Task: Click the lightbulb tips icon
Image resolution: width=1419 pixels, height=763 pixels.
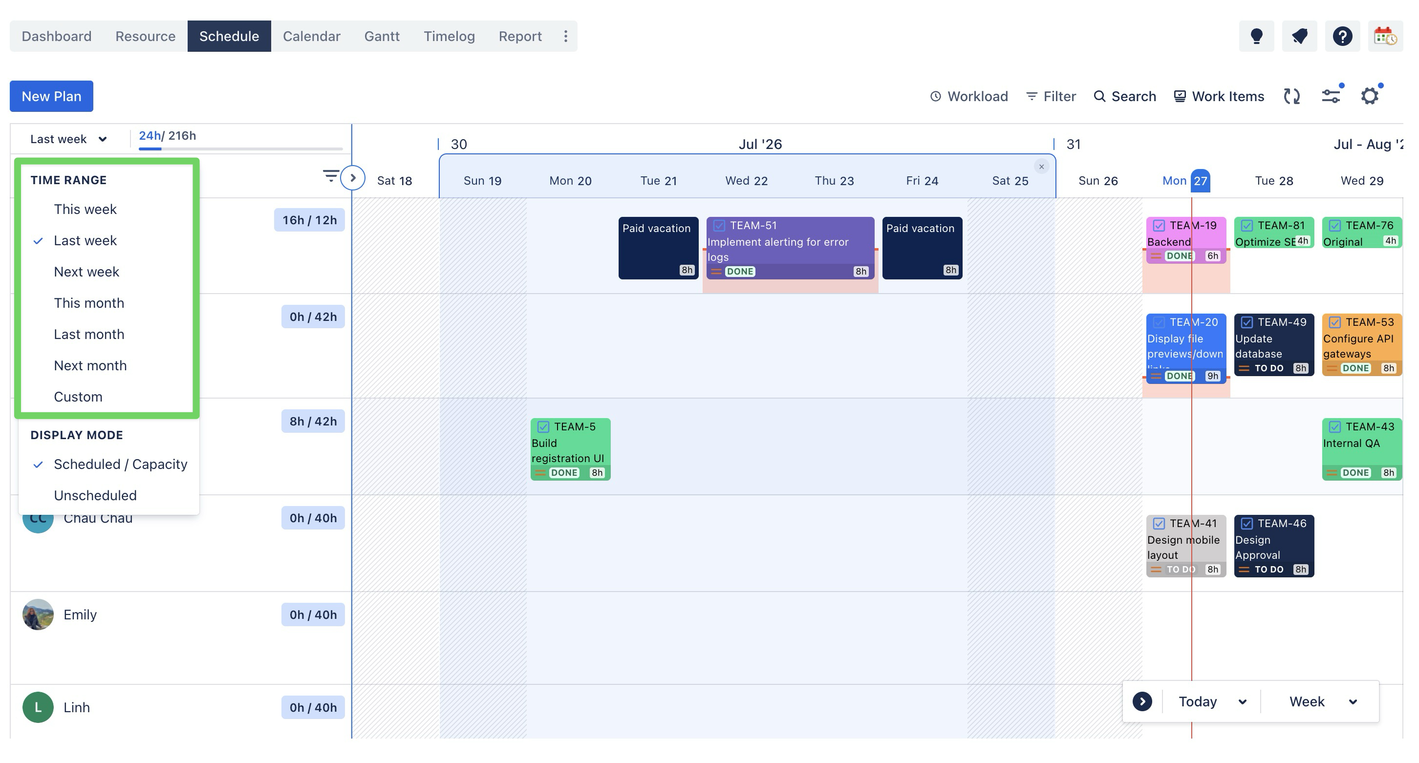Action: 1256,36
